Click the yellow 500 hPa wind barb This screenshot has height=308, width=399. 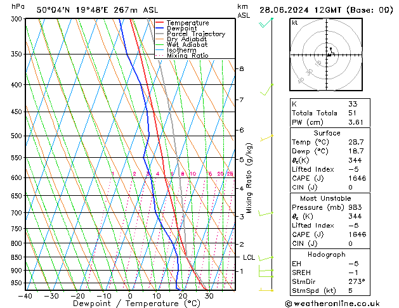(266, 138)
